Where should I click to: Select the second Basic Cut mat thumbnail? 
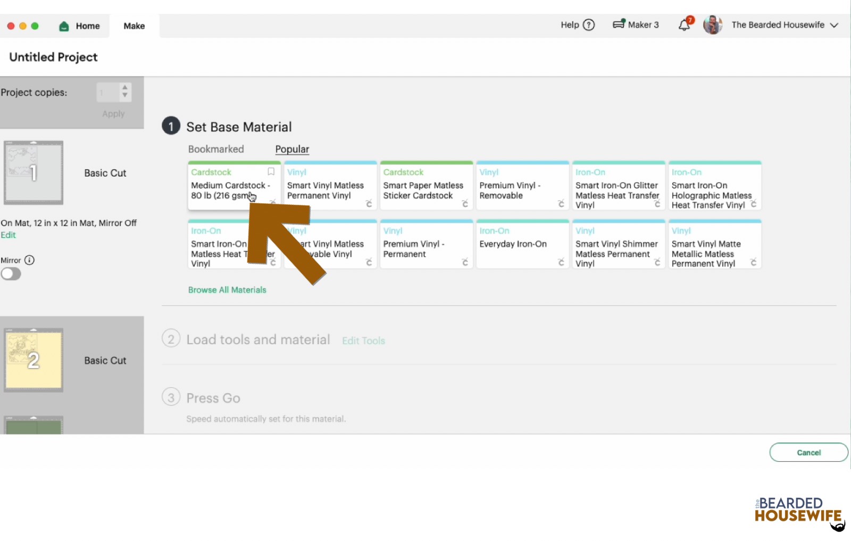point(33,360)
